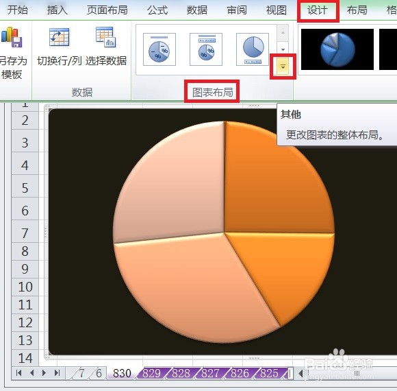Select row 10 header
The image size is (397, 391).
(25, 287)
